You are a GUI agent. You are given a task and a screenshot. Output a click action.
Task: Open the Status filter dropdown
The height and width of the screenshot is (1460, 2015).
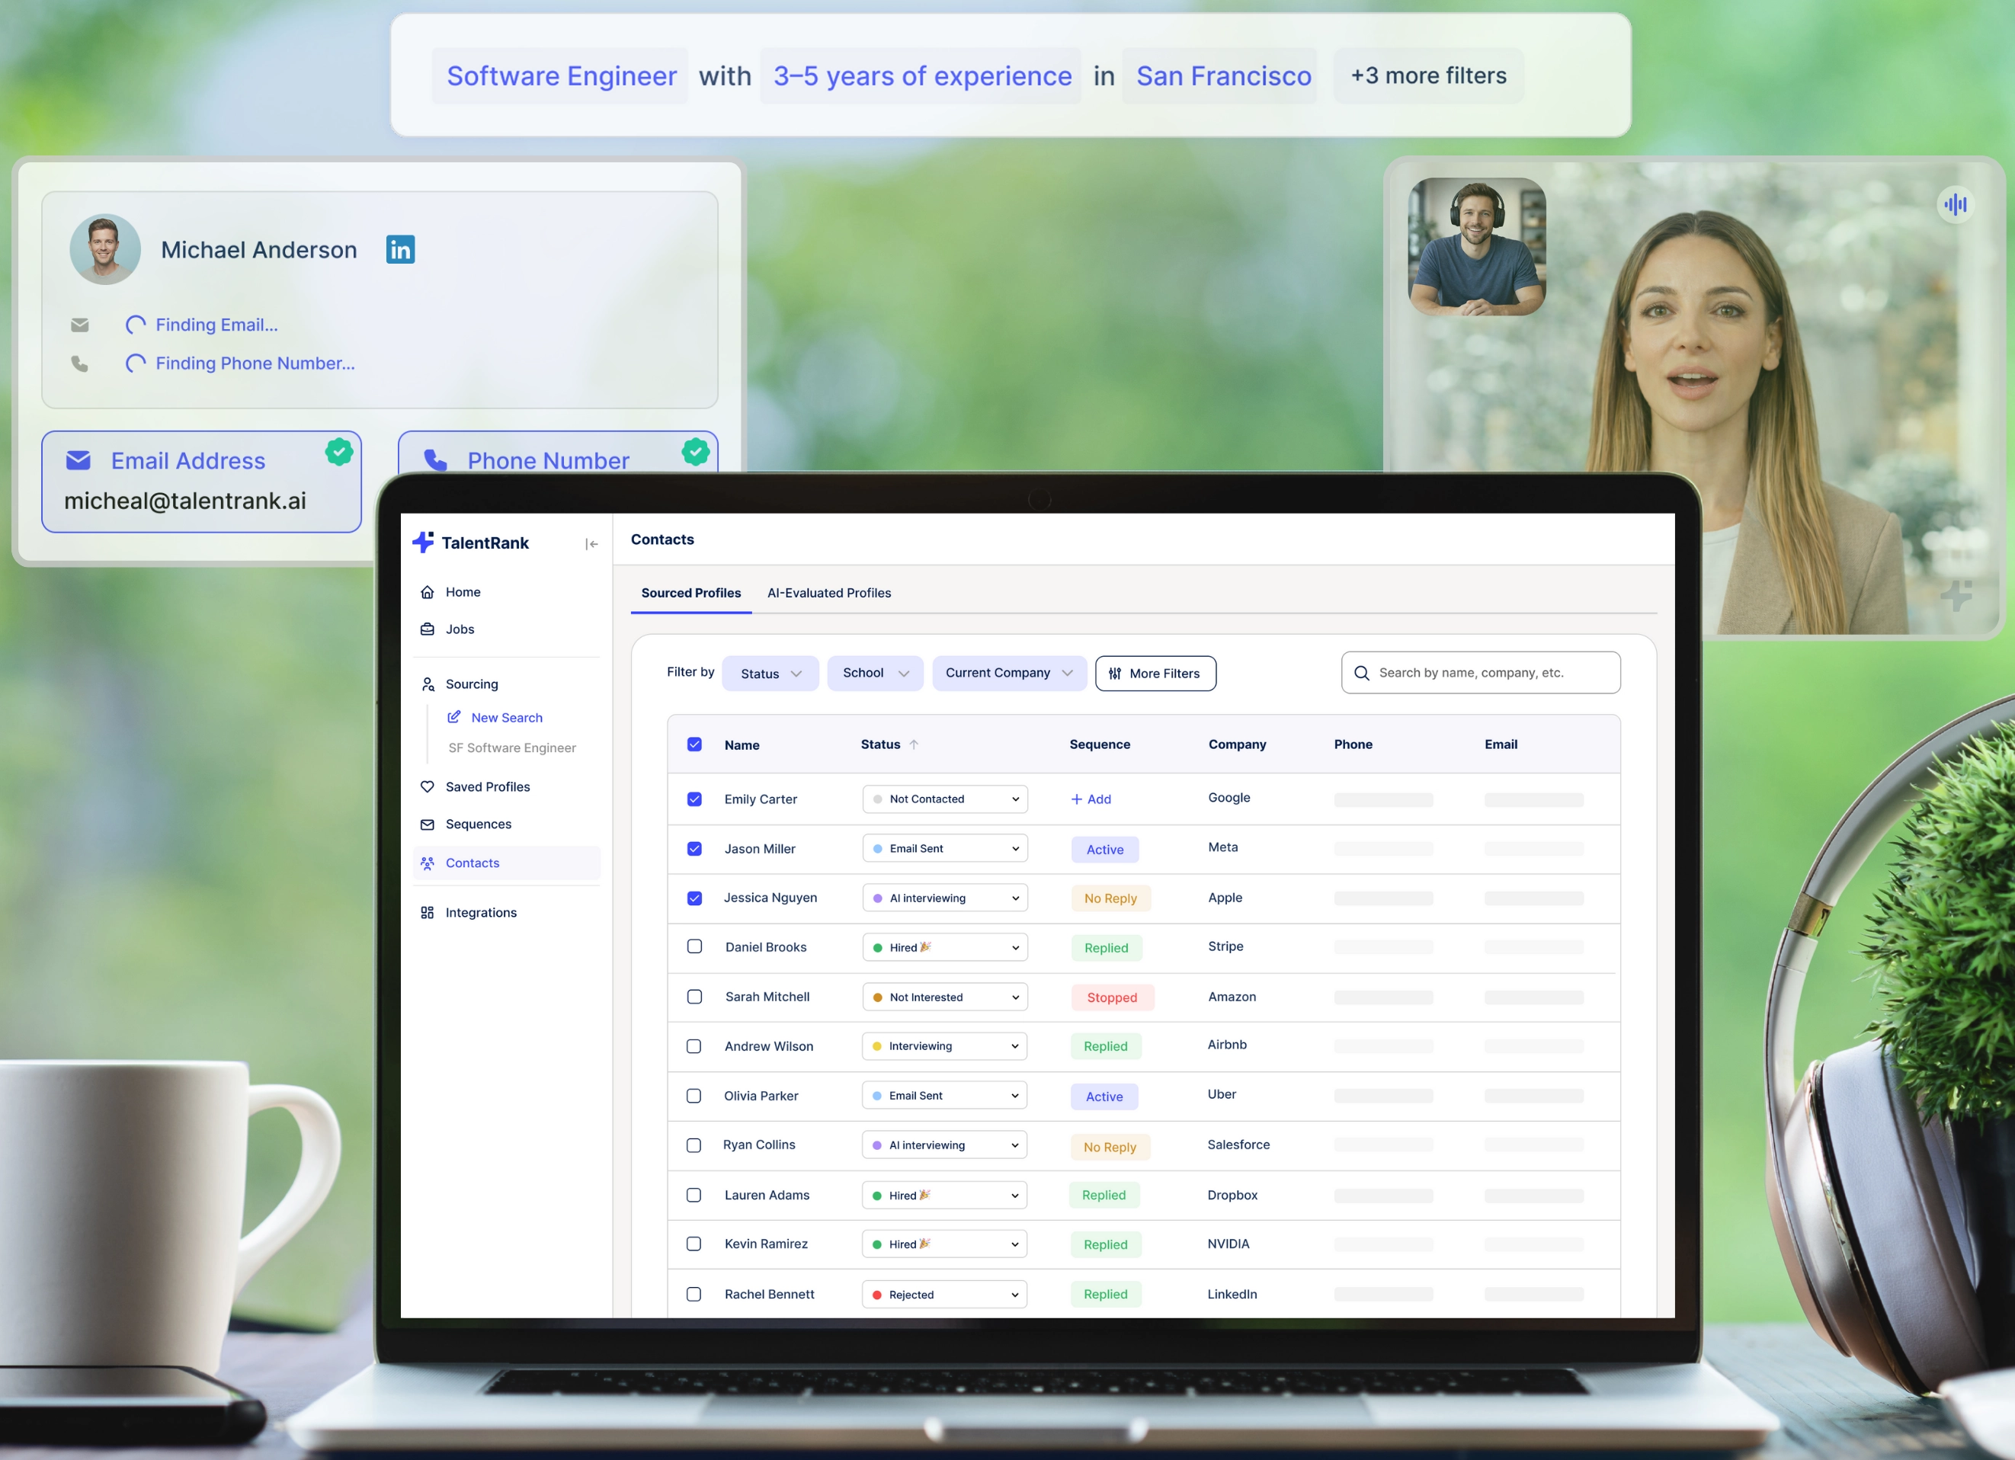(x=770, y=673)
